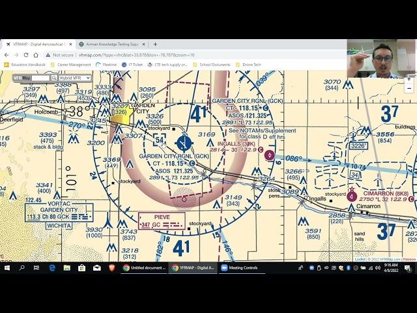Reload the VFRMap page
Screen dimensions: 417x313
coord(26,55)
